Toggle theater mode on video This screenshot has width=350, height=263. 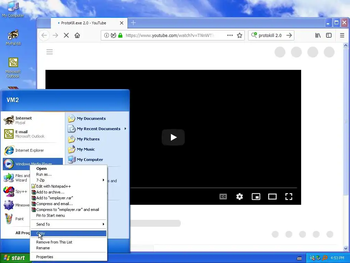click(272, 197)
